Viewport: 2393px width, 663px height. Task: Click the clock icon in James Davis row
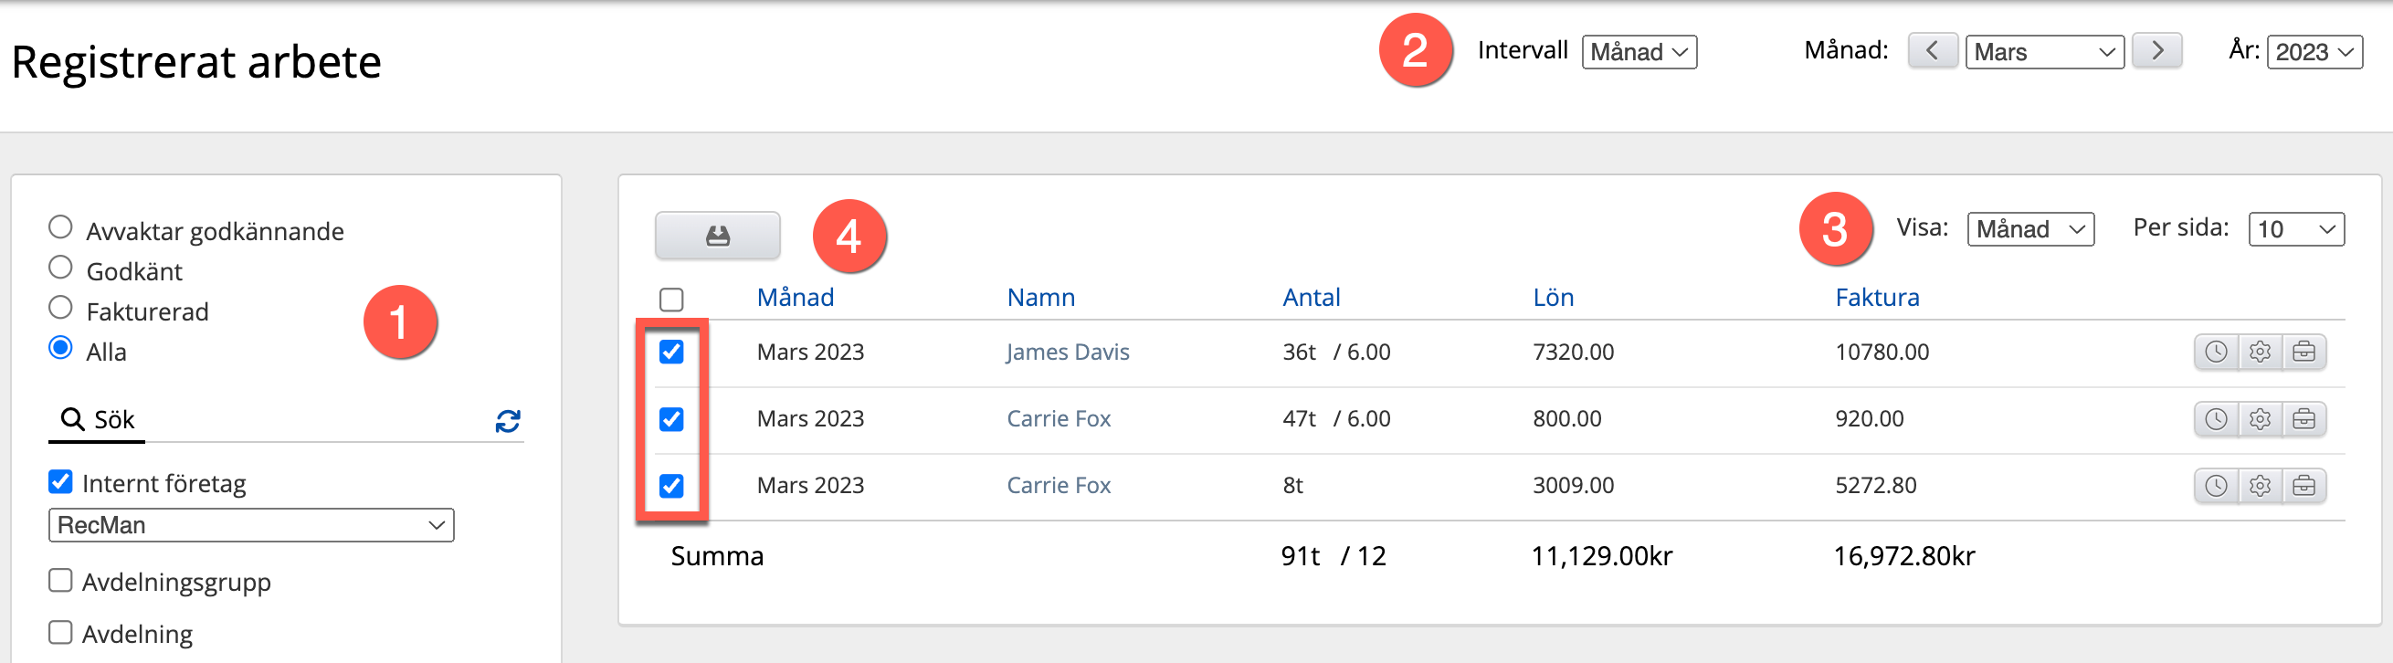pyautogui.click(x=2216, y=352)
